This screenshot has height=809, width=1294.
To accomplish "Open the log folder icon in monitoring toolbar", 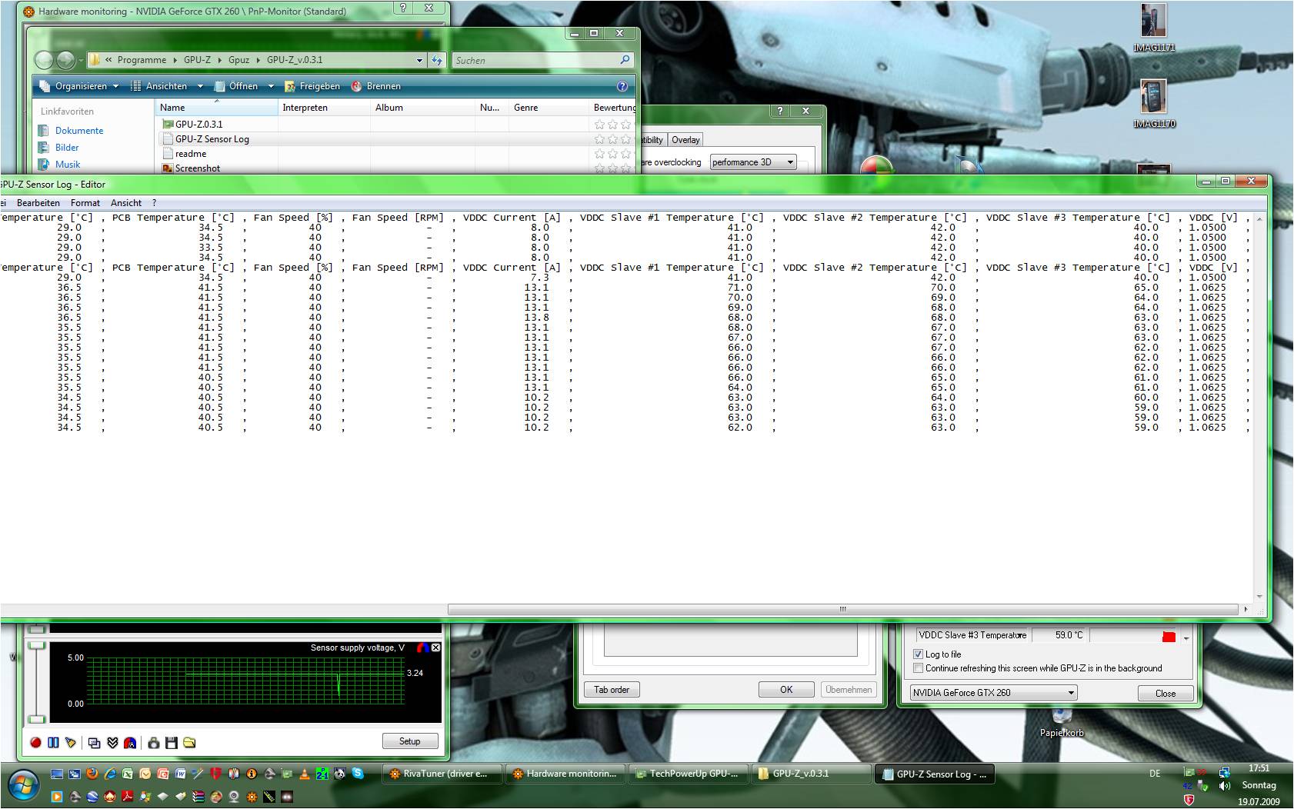I will 189,742.
